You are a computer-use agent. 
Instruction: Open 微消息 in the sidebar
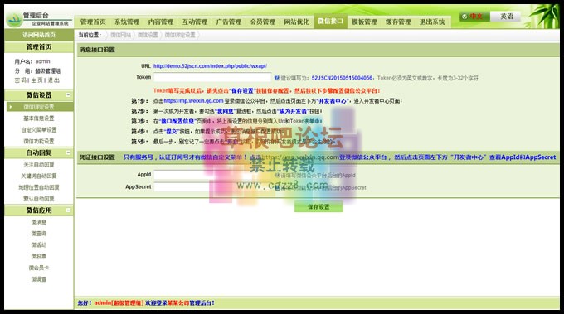39,222
